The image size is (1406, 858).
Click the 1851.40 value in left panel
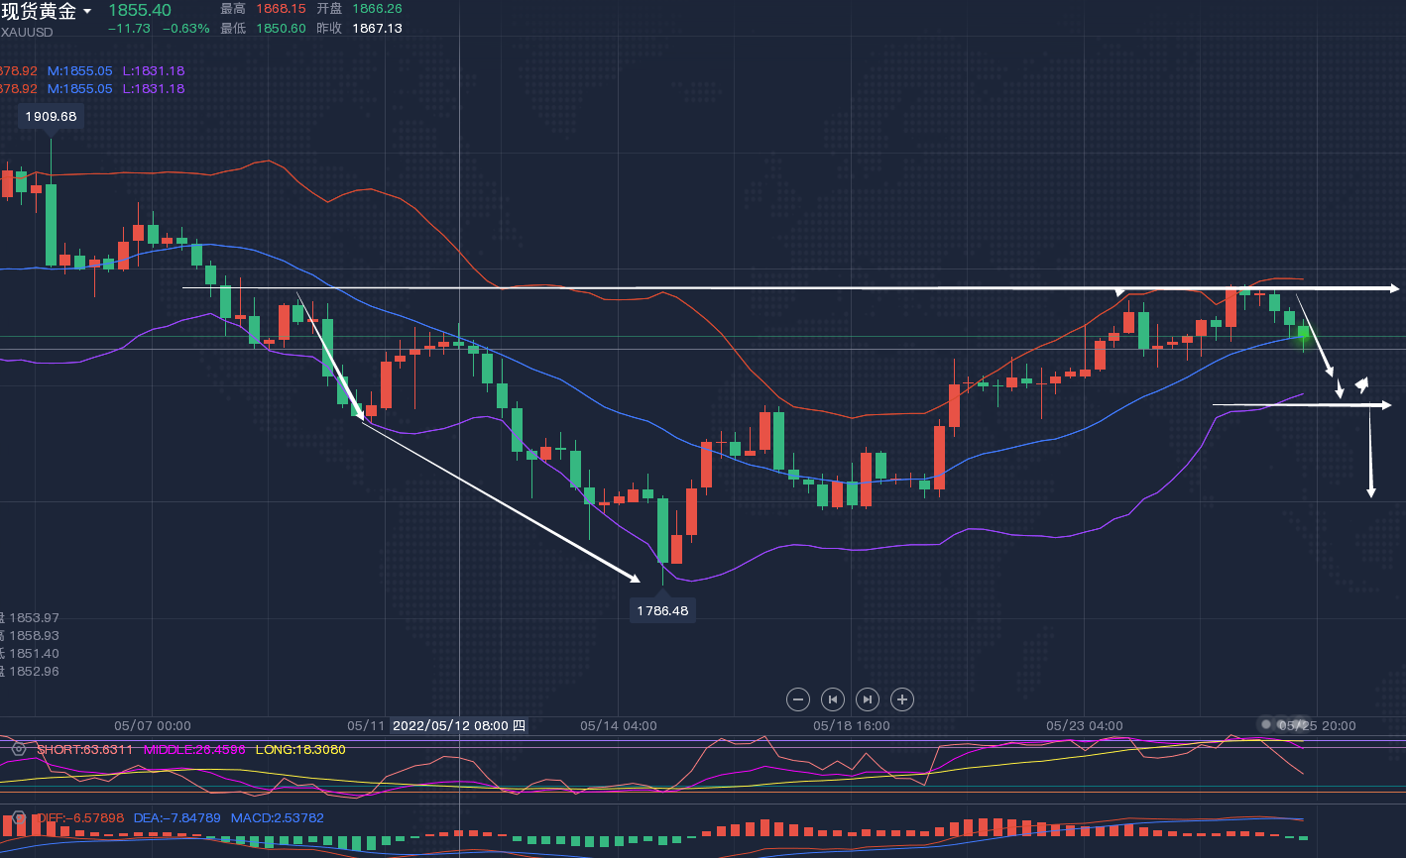click(x=35, y=654)
